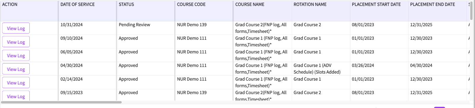Click Placement Start Date column header
Image resolution: width=475 pixels, height=108 pixels.
[376, 4]
